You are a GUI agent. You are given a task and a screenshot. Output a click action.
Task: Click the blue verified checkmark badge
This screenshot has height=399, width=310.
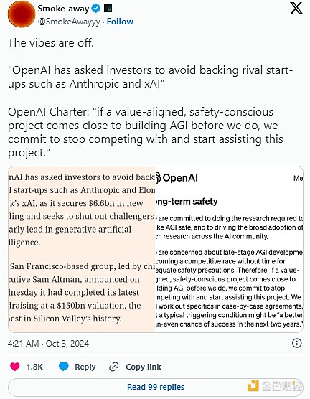point(96,9)
